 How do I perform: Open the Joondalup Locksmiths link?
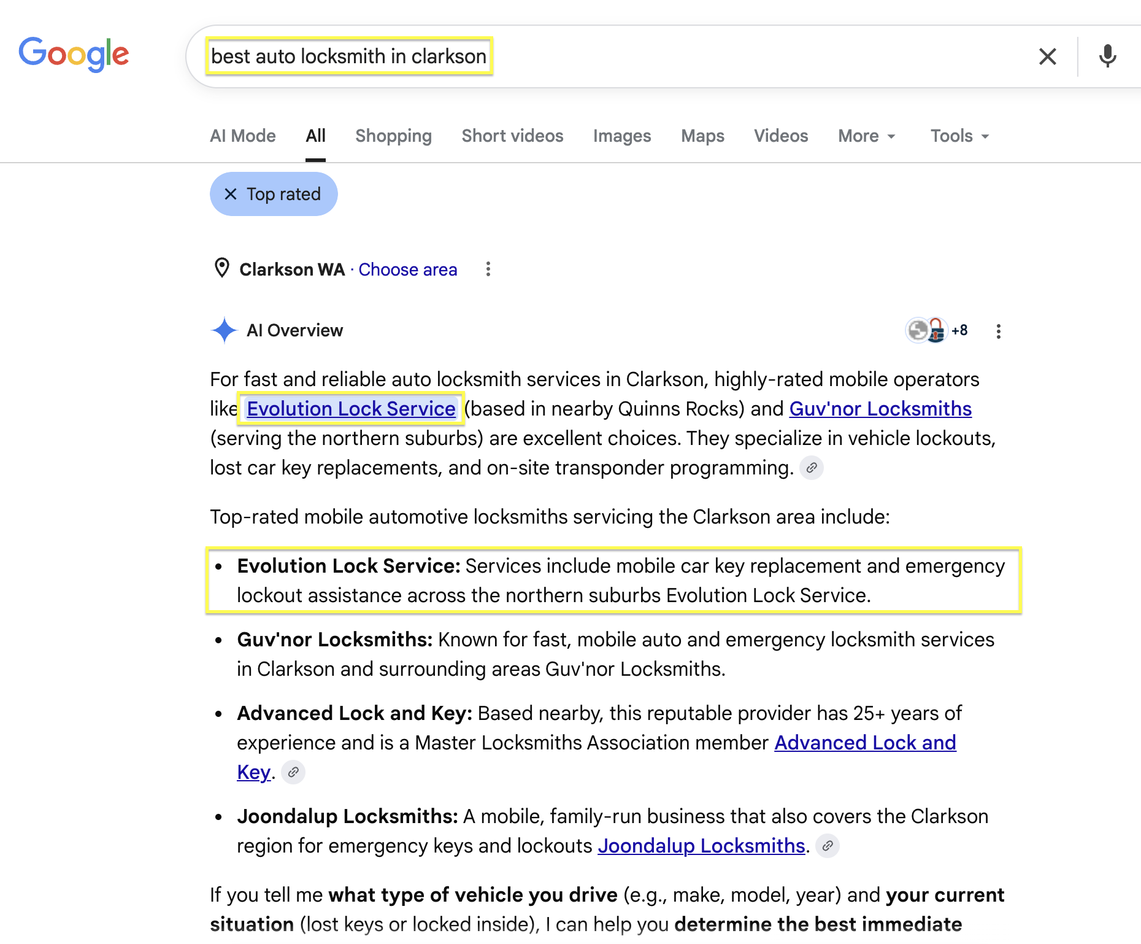701,846
